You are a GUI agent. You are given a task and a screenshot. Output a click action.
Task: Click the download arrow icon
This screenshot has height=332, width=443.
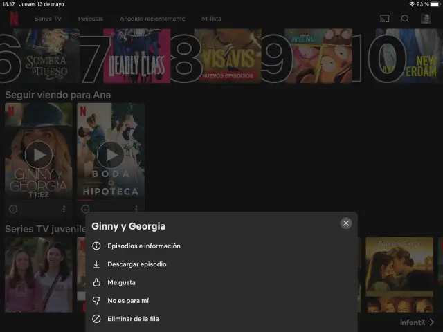click(x=96, y=264)
